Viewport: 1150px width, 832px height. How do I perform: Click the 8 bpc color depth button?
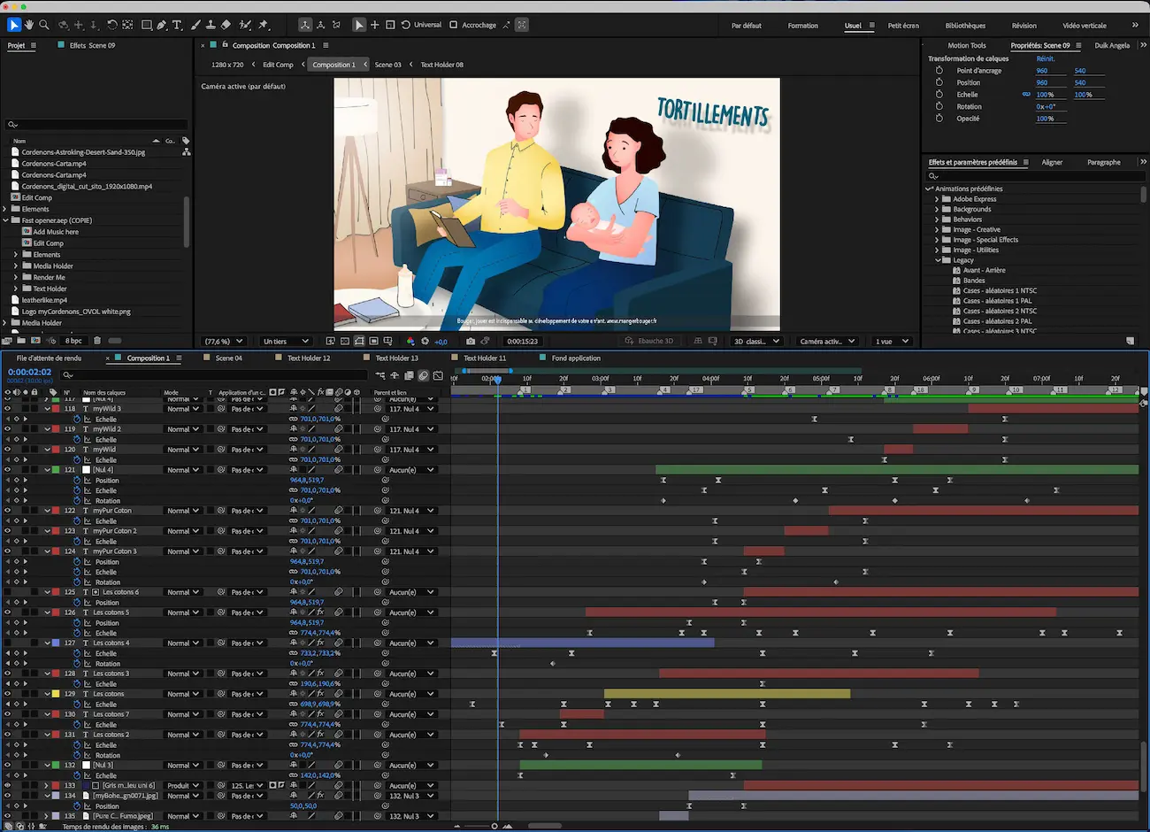[x=73, y=341]
